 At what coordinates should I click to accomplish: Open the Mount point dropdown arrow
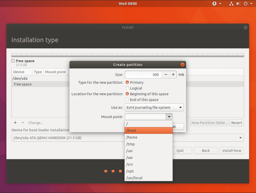pyautogui.click(x=169, y=117)
